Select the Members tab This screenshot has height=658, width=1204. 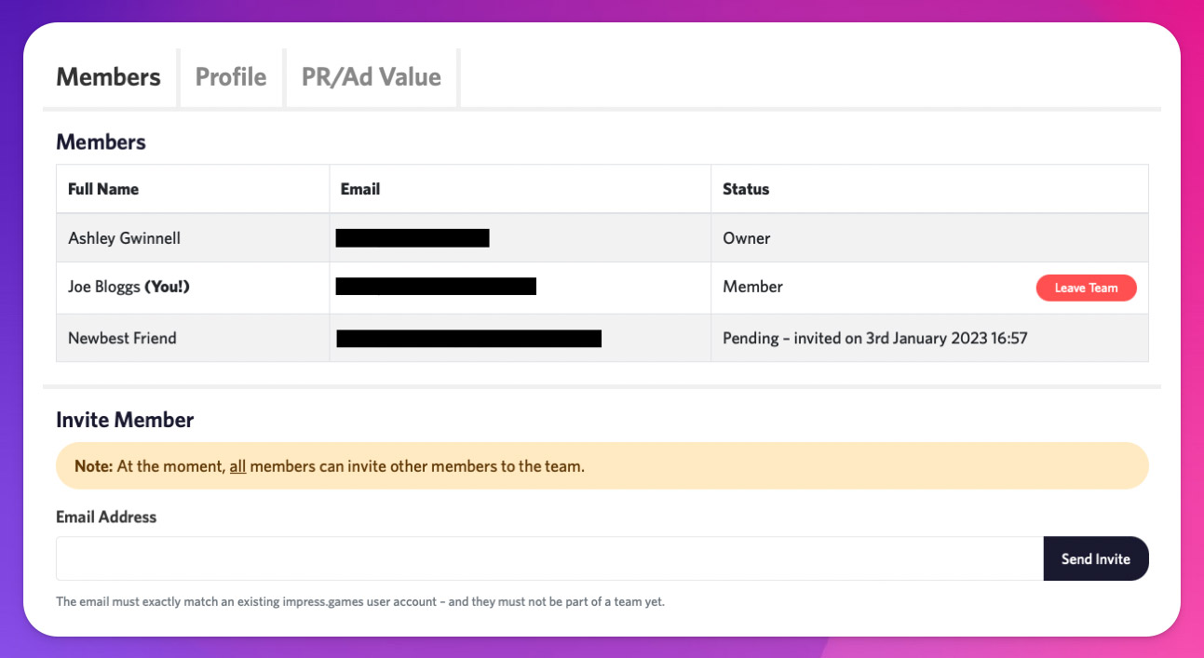tap(108, 77)
